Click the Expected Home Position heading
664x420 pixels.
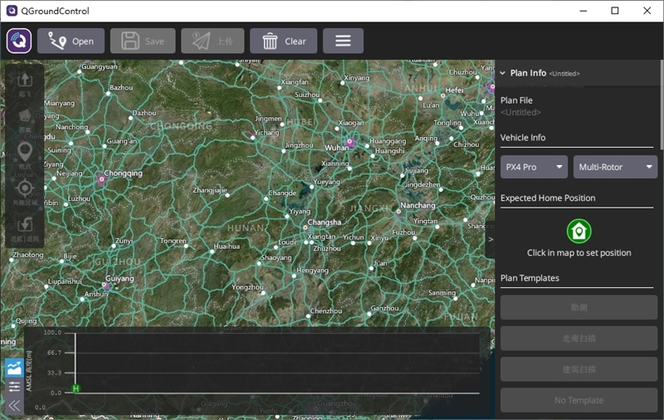pos(548,198)
